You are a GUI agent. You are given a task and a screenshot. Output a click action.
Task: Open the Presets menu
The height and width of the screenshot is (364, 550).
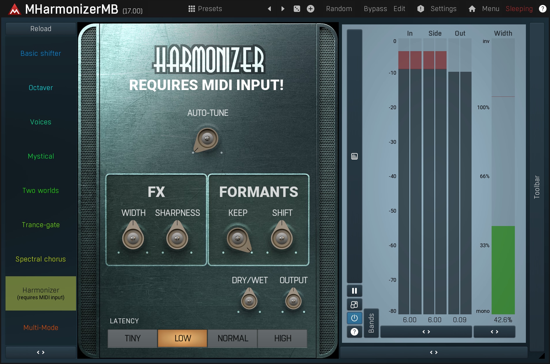205,9
